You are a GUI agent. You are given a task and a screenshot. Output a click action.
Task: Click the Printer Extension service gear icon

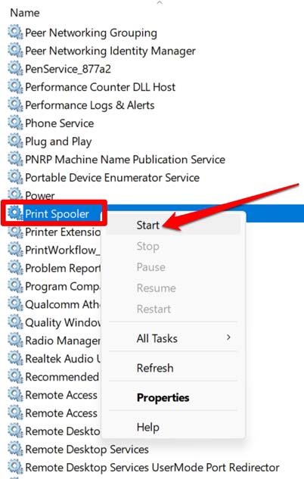point(15,232)
